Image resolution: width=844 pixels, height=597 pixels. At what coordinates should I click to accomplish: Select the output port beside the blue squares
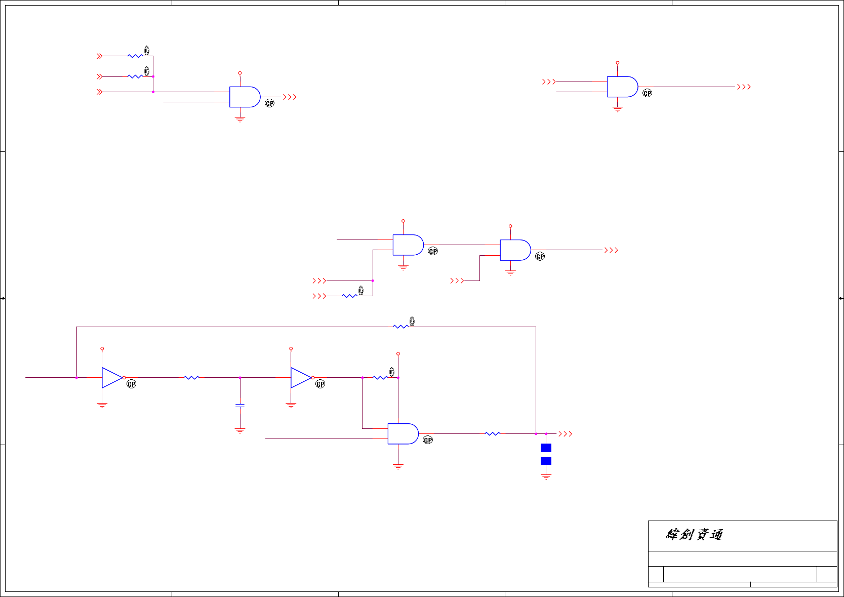pos(565,434)
